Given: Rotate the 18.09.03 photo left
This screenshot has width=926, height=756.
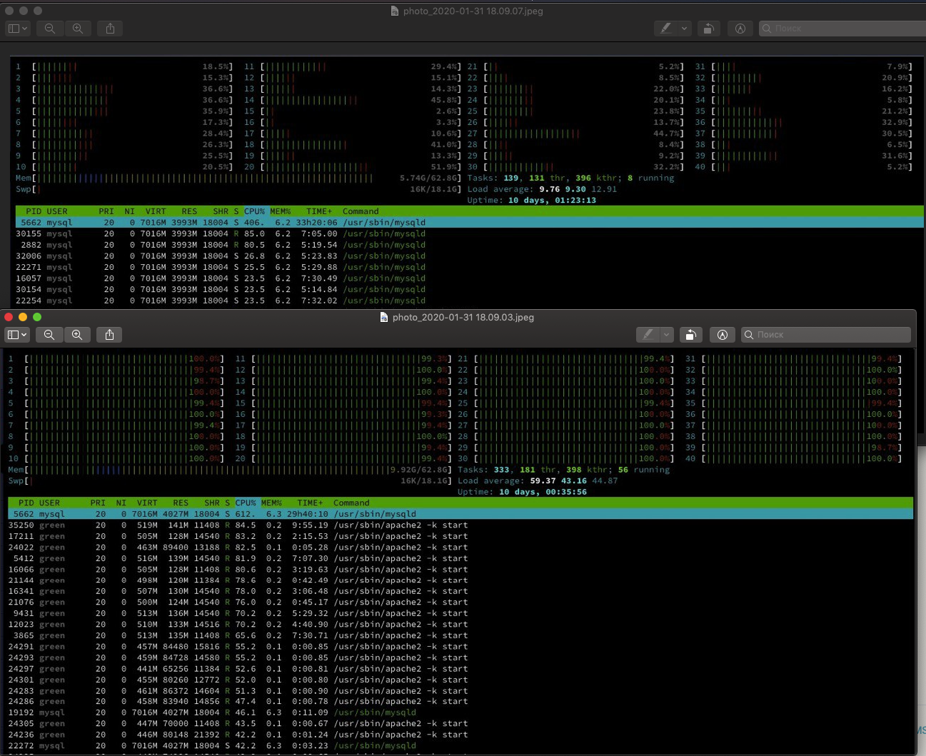Looking at the screenshot, I should click(690, 335).
